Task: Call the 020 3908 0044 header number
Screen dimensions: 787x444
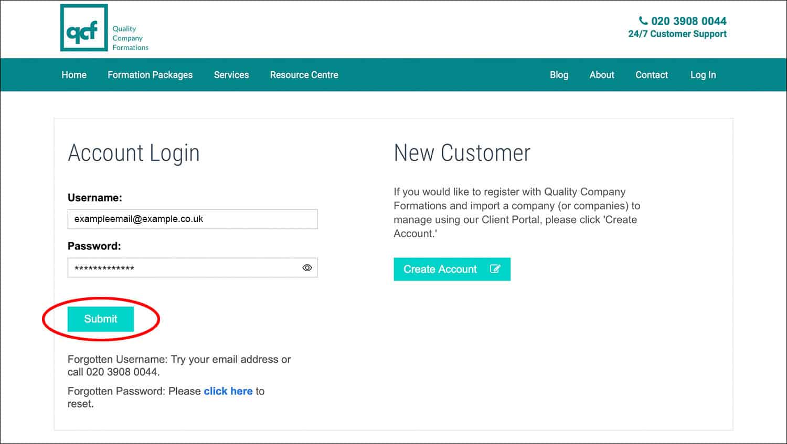Action: [x=688, y=21]
